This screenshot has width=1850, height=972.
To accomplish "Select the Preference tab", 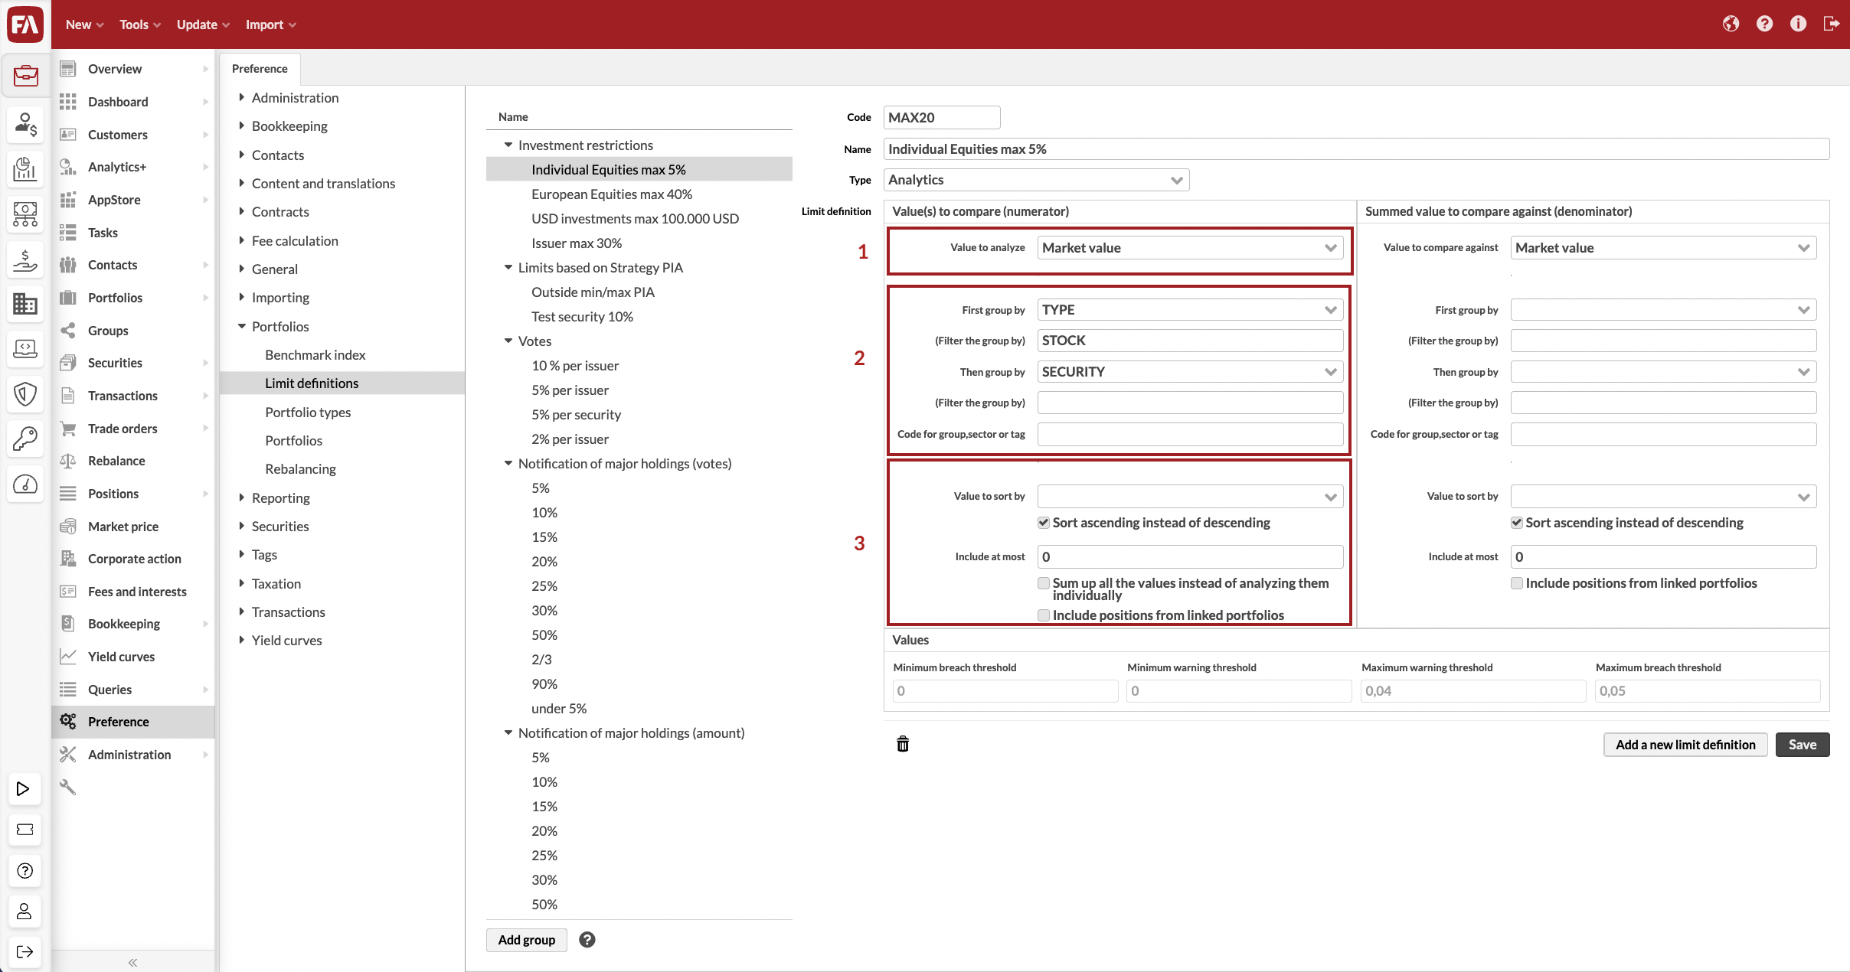I will [260, 69].
